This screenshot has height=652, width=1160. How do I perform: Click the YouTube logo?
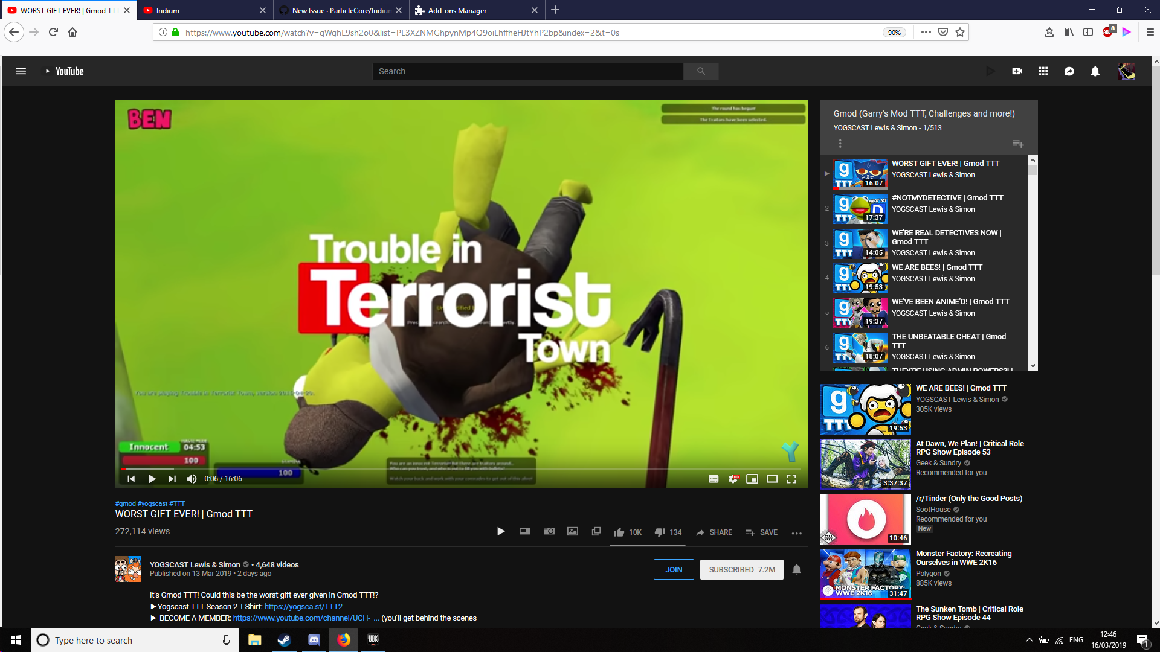tap(65, 71)
